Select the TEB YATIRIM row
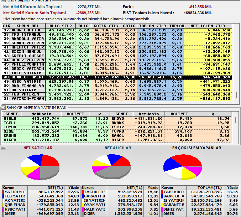241x217 pixels. tap(117, 94)
